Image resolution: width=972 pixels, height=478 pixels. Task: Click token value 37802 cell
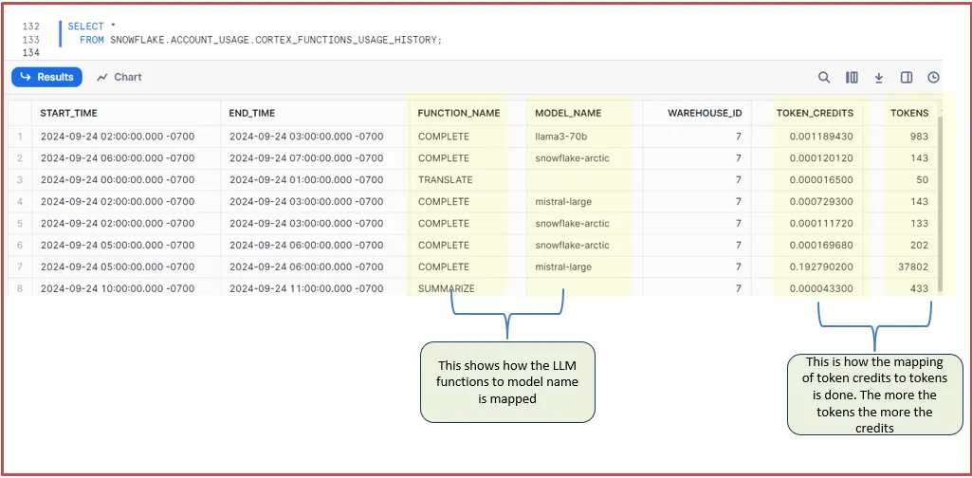[911, 267]
